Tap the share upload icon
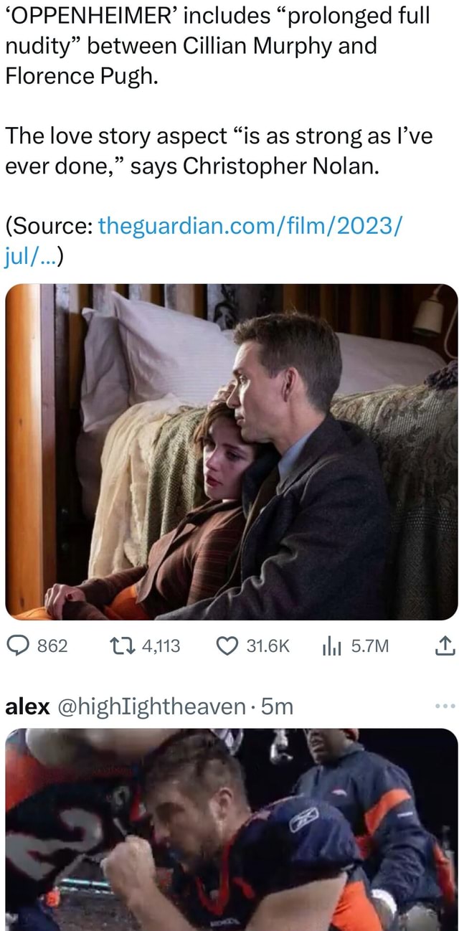Viewport: 459px width, 931px height. pyautogui.click(x=445, y=646)
